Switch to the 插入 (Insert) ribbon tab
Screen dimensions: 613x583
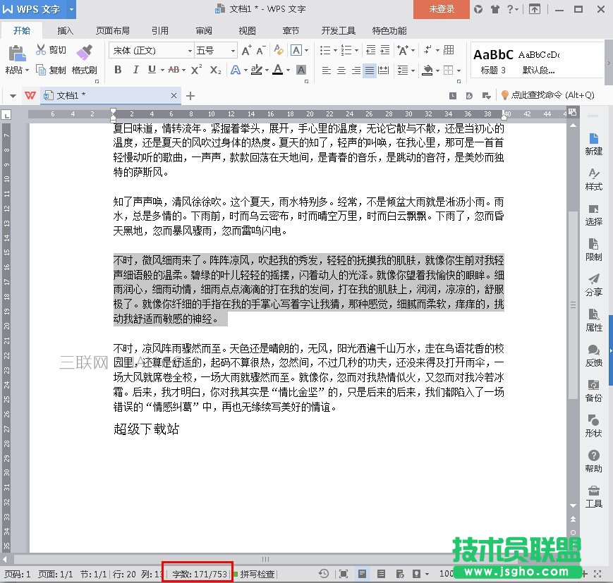65,31
